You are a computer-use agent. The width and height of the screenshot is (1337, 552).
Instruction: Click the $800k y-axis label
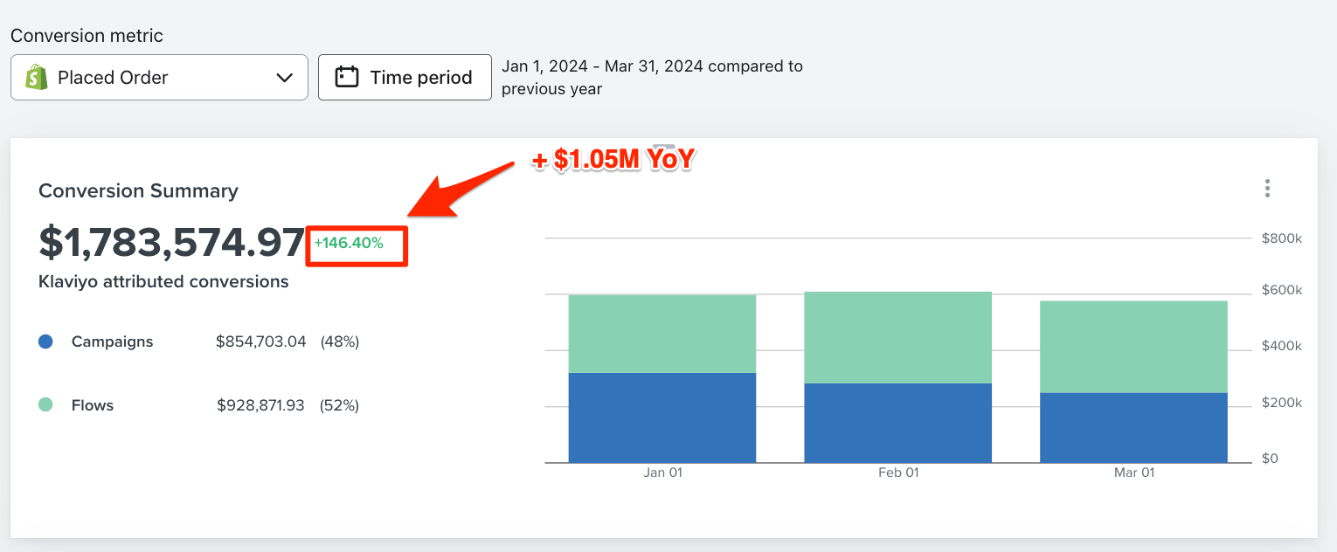click(1282, 238)
